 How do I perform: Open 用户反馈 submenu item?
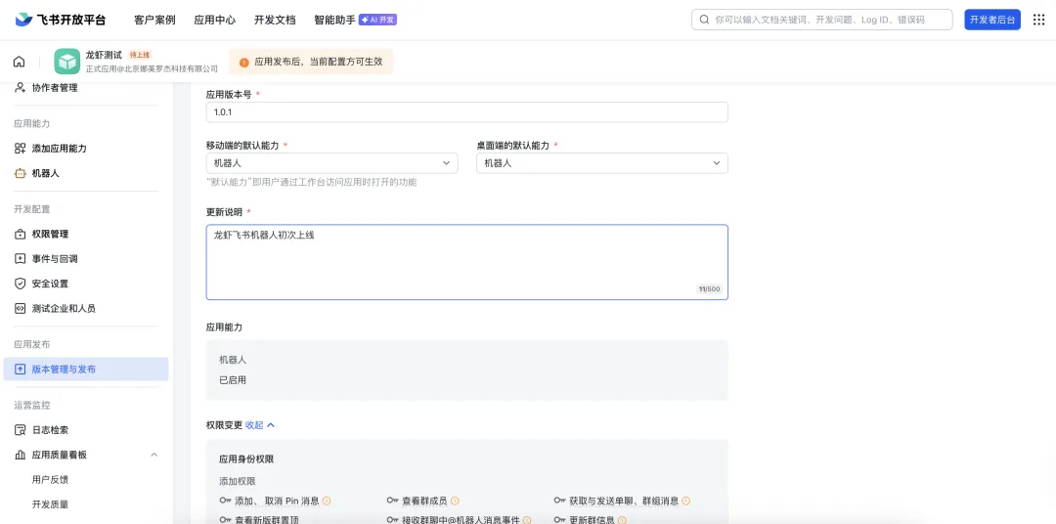[50, 480]
